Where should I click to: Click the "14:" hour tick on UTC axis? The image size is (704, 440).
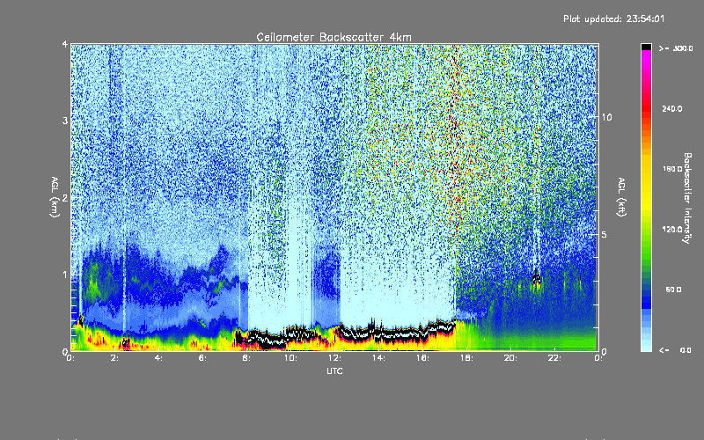click(378, 358)
